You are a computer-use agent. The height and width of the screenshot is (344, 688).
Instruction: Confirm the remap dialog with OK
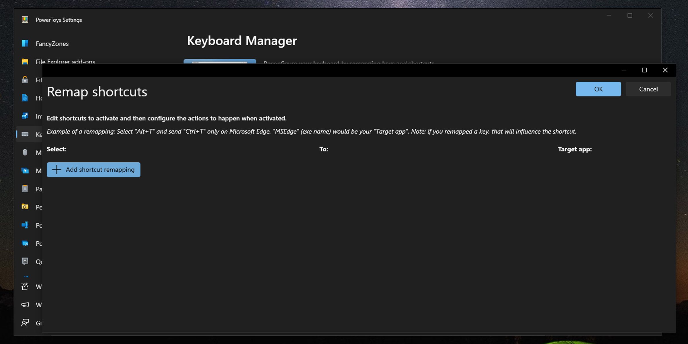598,89
